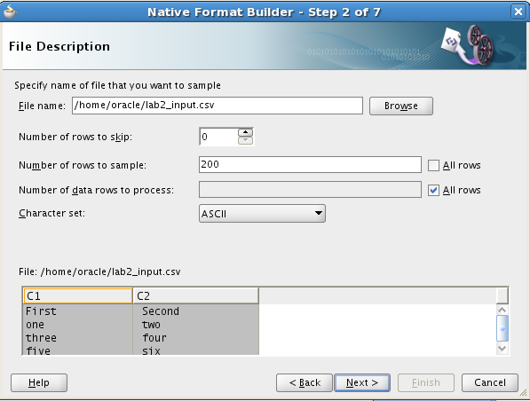Uncheck All rows for data rows to process
The height and width of the screenshot is (401, 530).
click(433, 190)
